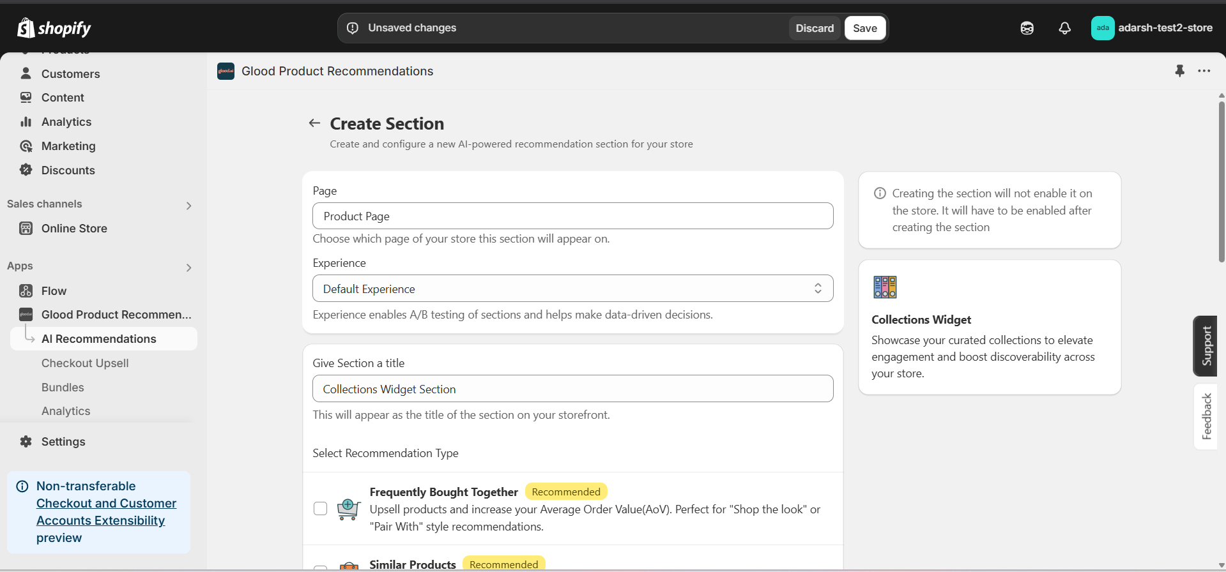Image resolution: width=1226 pixels, height=572 pixels.
Task: Expand the Sales channels section
Action: coord(188,205)
